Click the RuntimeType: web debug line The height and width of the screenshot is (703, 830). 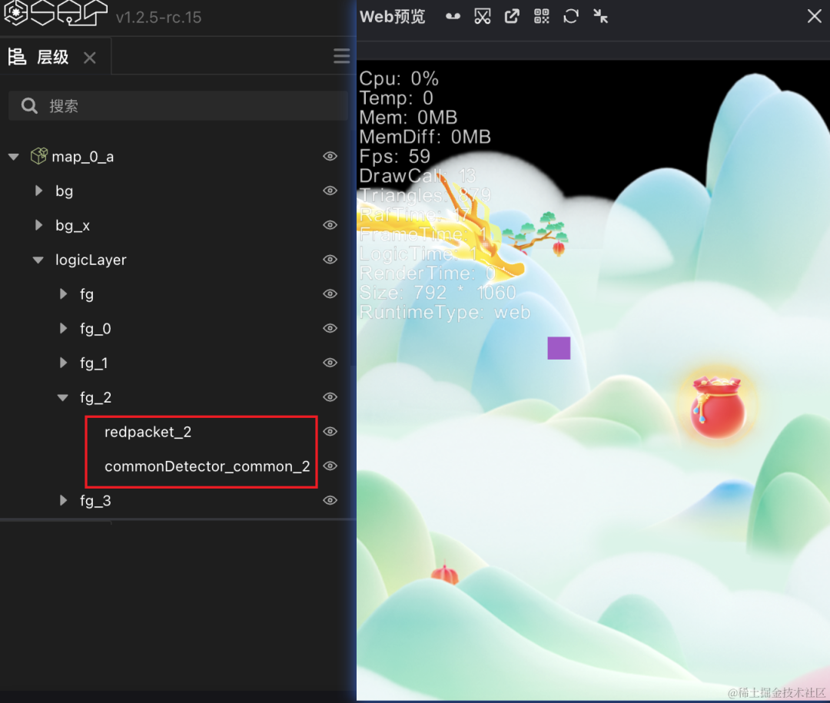click(445, 313)
